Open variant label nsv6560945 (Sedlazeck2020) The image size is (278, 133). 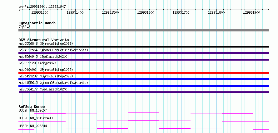[43, 57]
